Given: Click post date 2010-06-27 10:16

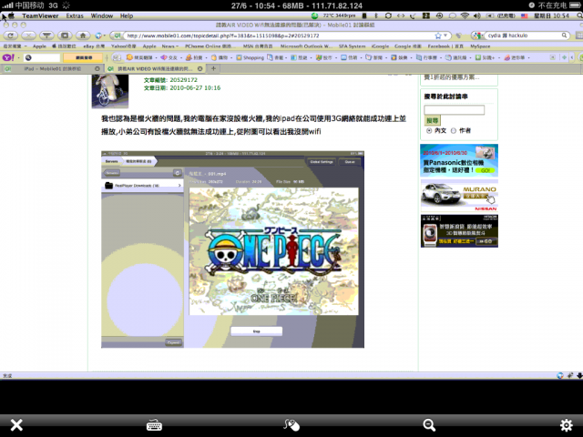Looking at the screenshot, I should tap(195, 88).
